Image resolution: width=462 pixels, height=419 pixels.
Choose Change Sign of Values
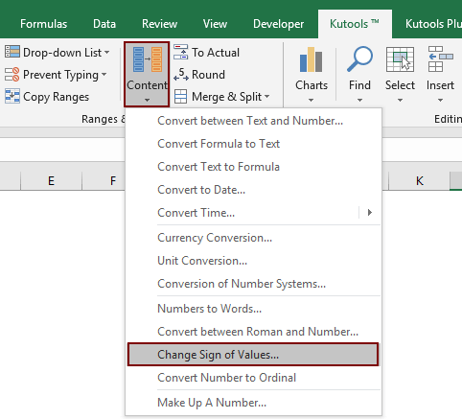click(253, 355)
